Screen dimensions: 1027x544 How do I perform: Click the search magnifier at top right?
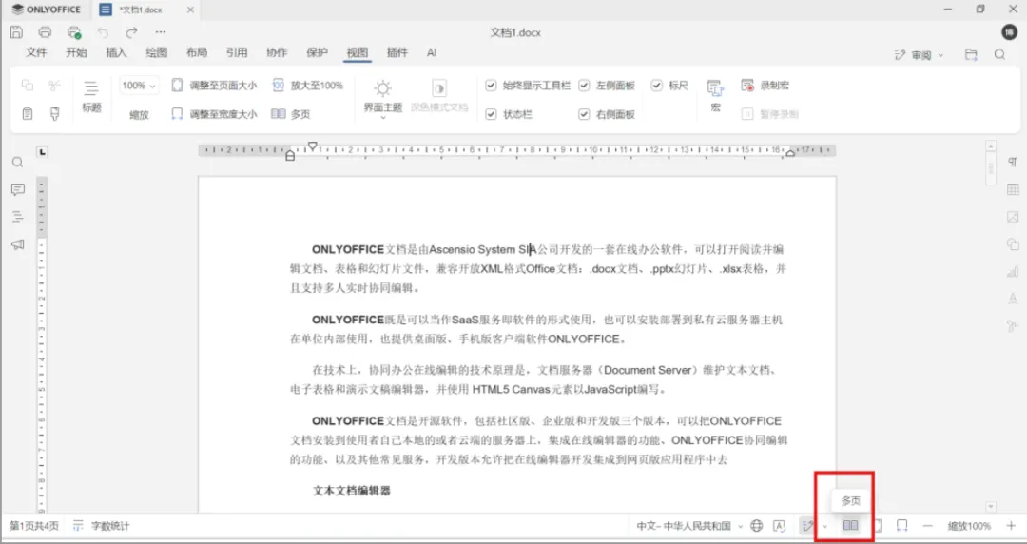point(999,54)
